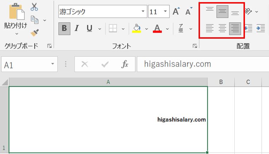Open the font name dropdown
269x154 pixels.
coord(143,12)
